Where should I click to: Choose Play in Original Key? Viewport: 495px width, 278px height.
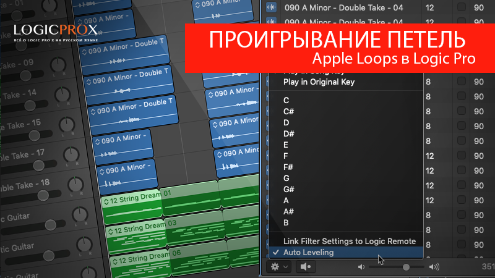click(319, 82)
